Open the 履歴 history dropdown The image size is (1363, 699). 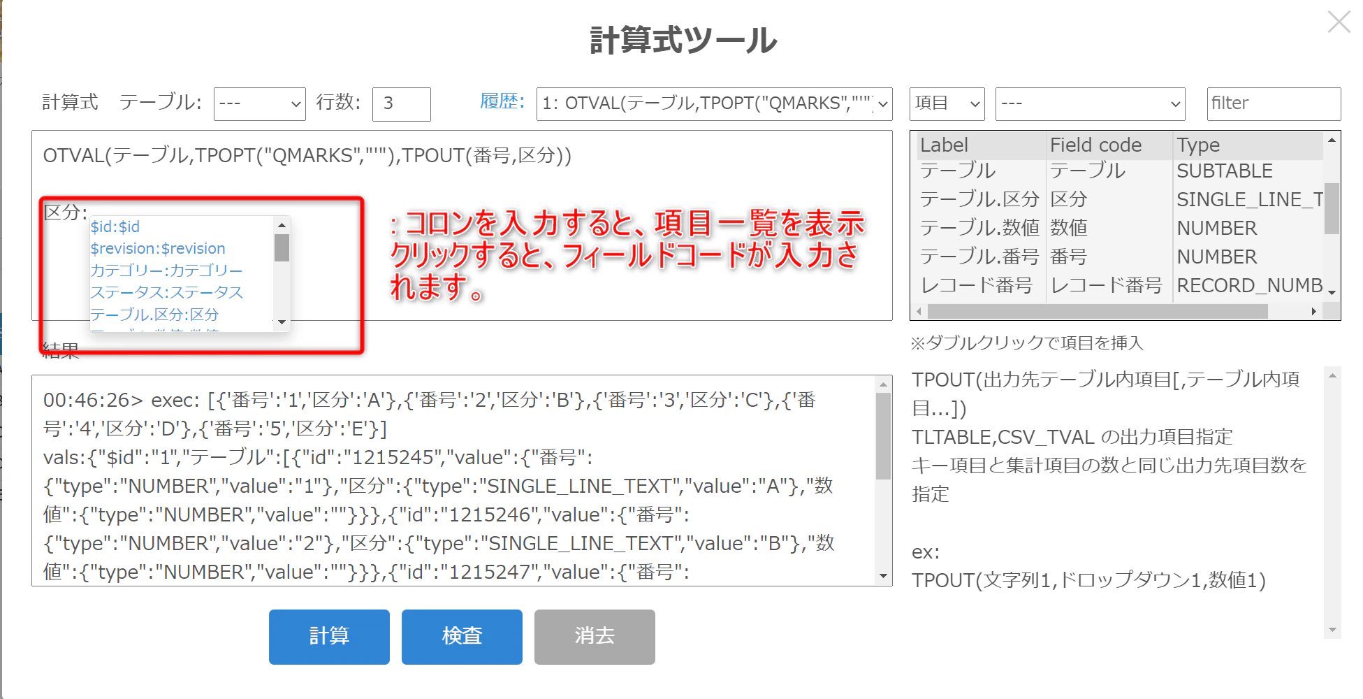coord(714,103)
